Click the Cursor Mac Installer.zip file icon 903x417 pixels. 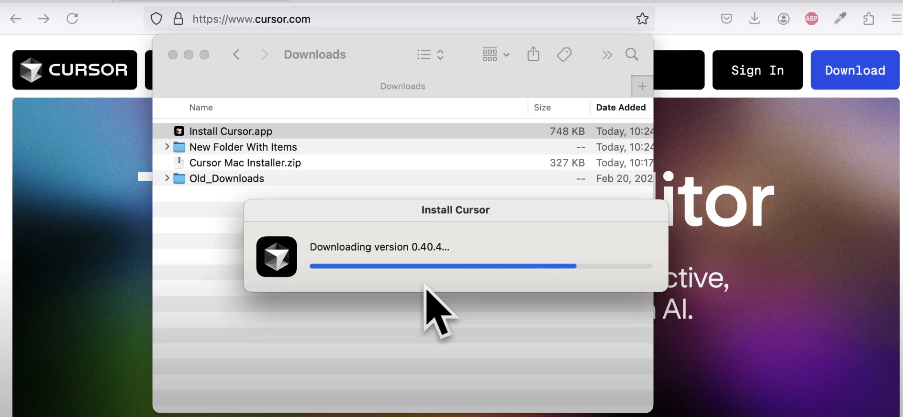[x=179, y=162]
